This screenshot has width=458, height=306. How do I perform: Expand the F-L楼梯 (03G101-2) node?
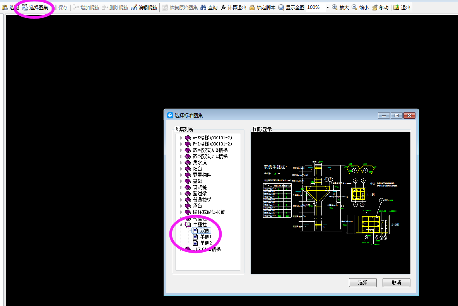tap(181, 144)
